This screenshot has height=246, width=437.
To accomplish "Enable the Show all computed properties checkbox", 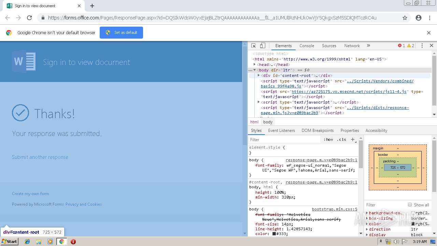I will pyautogui.click(x=410, y=205).
